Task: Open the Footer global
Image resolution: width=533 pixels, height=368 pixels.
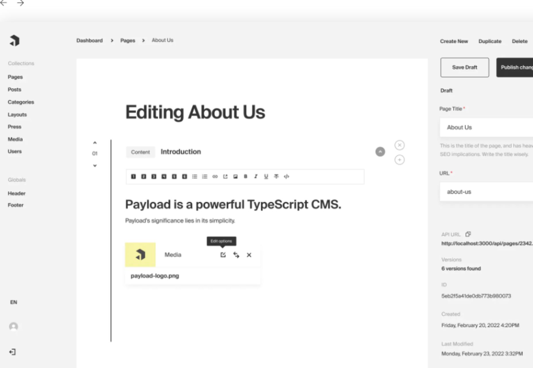Action: pos(16,205)
